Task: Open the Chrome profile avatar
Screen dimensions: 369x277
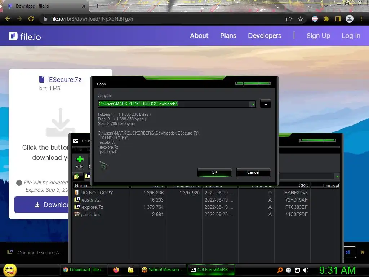Action: coord(350,19)
